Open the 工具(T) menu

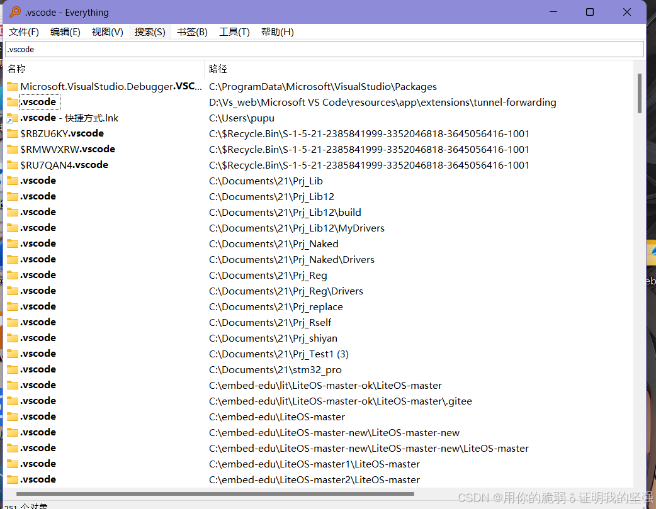235,32
